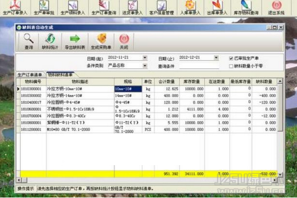
Task: Click the 规格 column header
Action: (128, 82)
